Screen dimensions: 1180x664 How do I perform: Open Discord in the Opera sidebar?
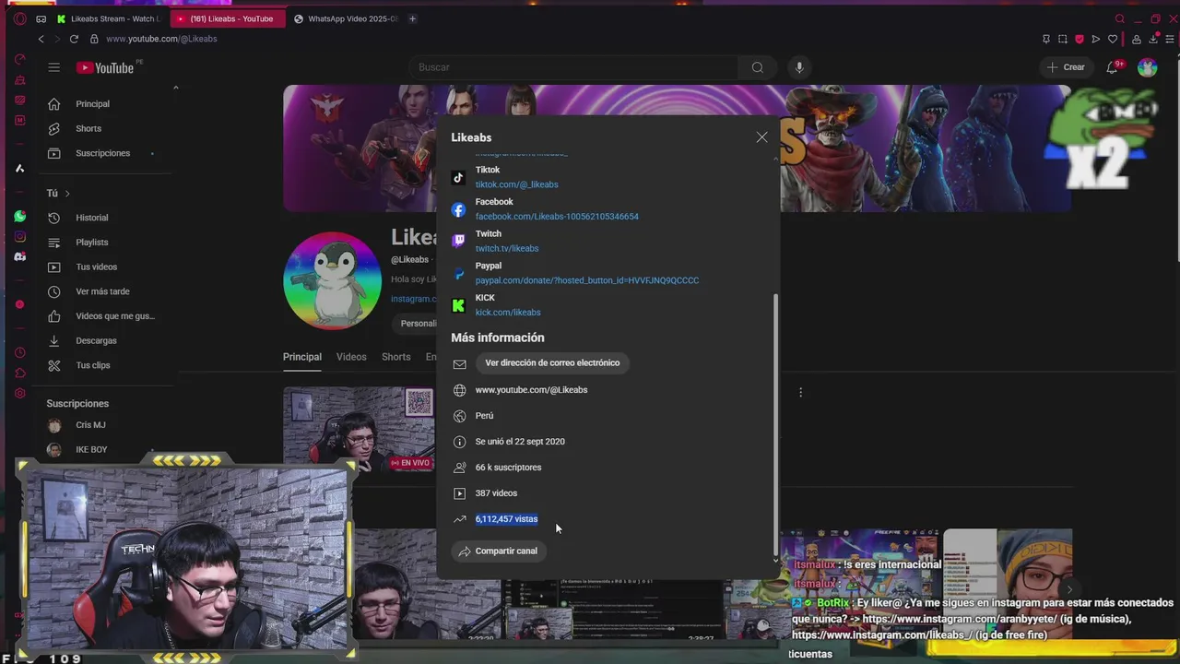[x=19, y=256]
